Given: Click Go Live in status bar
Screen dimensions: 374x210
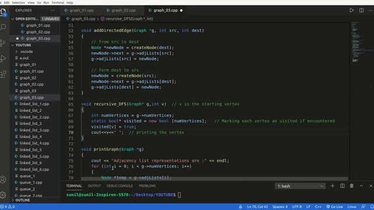Looking at the screenshot, I should coord(334,206).
